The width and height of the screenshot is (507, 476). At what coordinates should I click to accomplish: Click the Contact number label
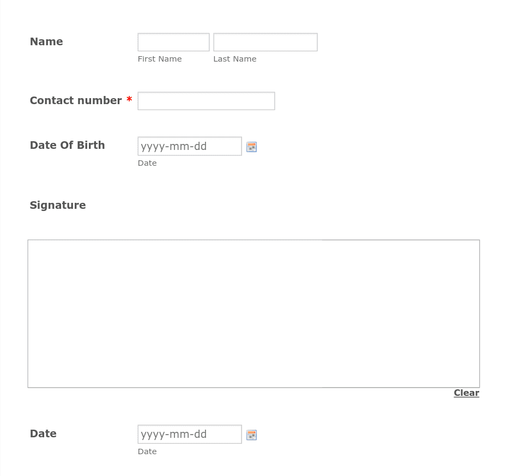pyautogui.click(x=76, y=100)
